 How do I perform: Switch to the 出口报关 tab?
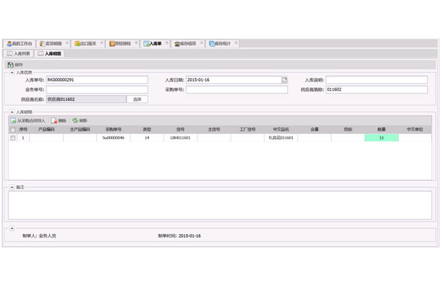[86, 44]
